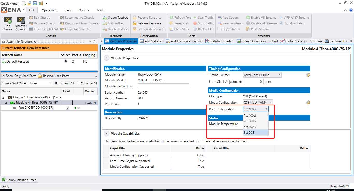
Task: Switch to the Filters tab
Action: pyautogui.click(x=316, y=41)
